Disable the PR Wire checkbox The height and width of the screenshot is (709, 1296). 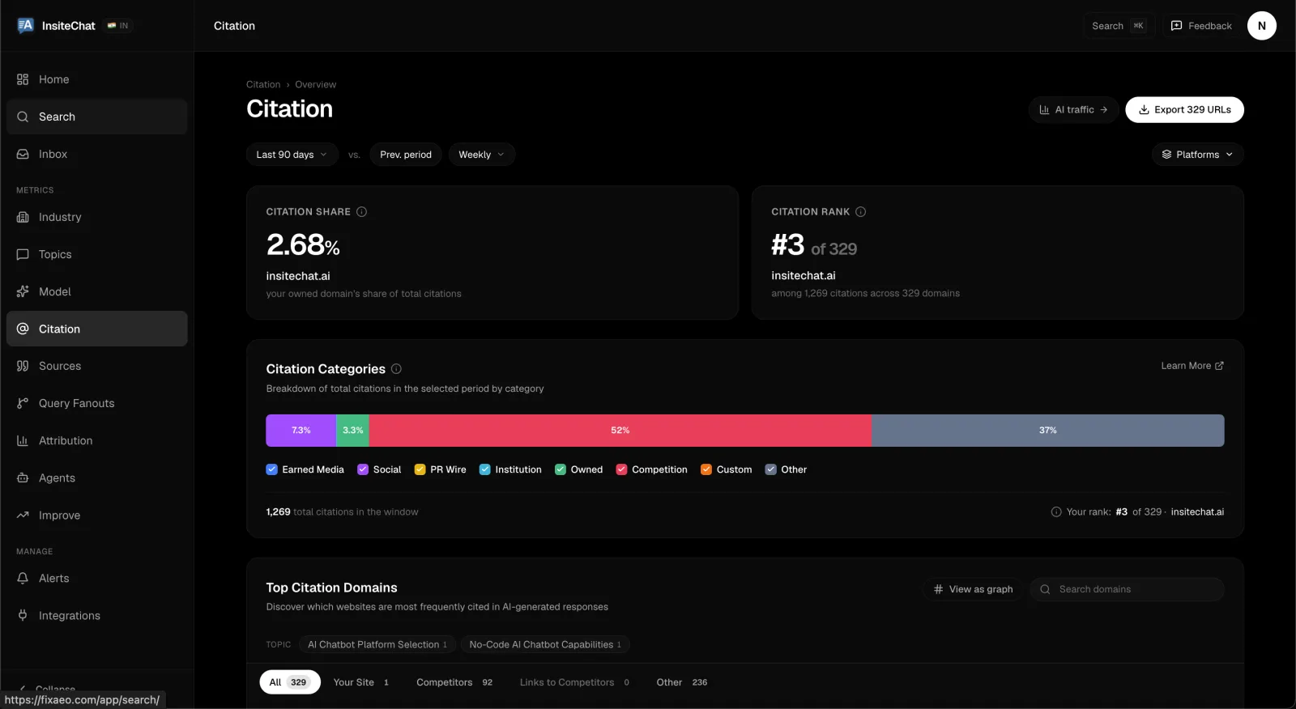[x=420, y=469]
